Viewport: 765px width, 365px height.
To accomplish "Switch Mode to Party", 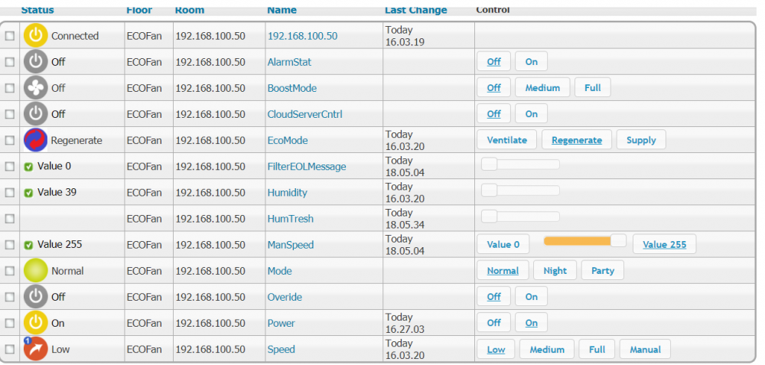I will pyautogui.click(x=602, y=271).
